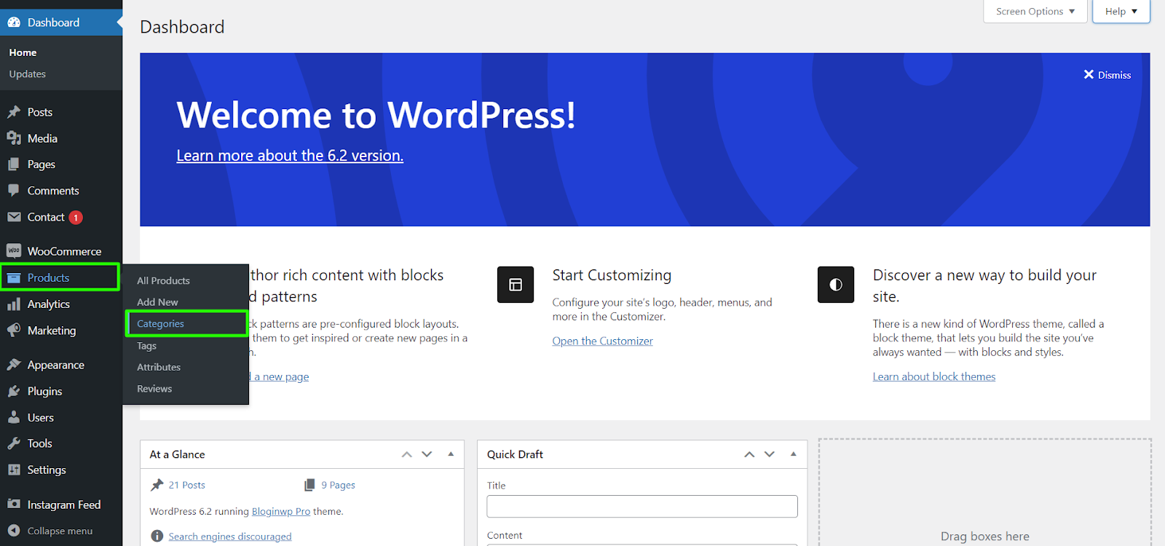Click the Pages icon in sidebar
Image resolution: width=1165 pixels, height=546 pixels.
tap(14, 165)
